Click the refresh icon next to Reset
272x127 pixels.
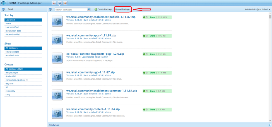(x=3, y=9)
